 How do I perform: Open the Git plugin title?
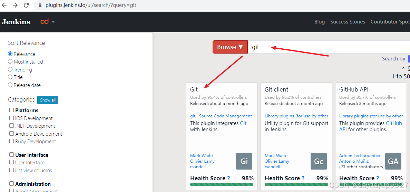click(x=194, y=89)
